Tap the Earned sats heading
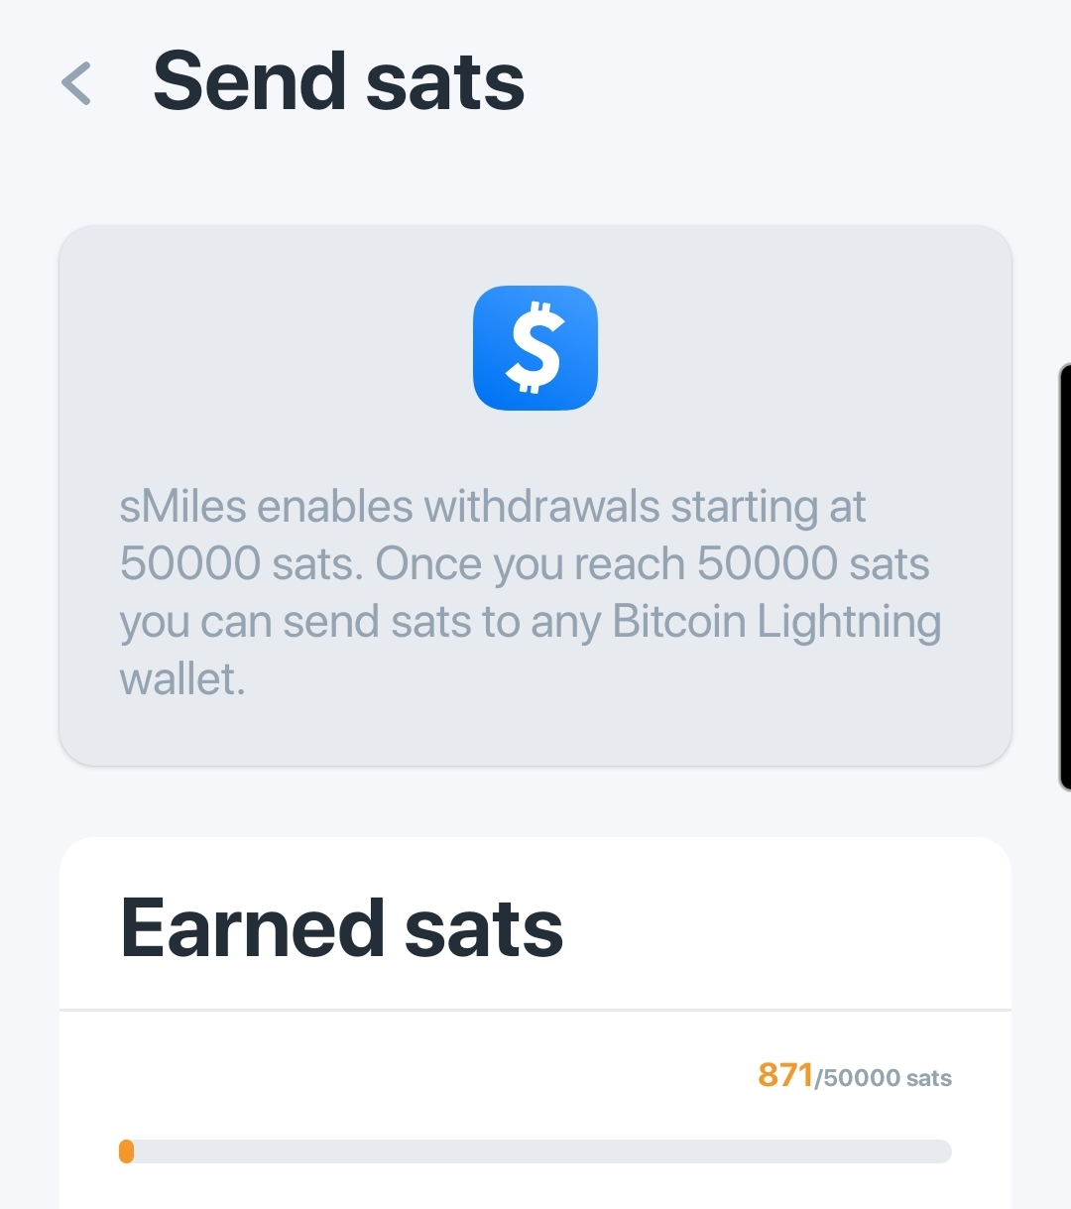The width and height of the screenshot is (1071, 1209). tap(341, 928)
